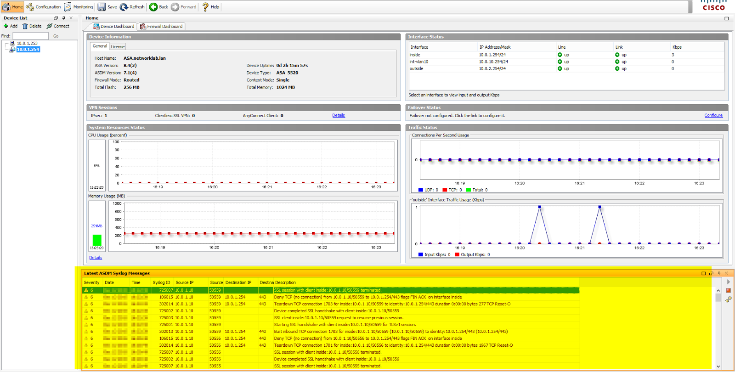Switch to the Firewall Dashboard tab
The height and width of the screenshot is (372, 735).
161,27
